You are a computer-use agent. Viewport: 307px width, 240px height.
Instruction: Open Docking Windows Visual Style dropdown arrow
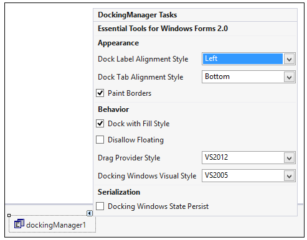289,176
